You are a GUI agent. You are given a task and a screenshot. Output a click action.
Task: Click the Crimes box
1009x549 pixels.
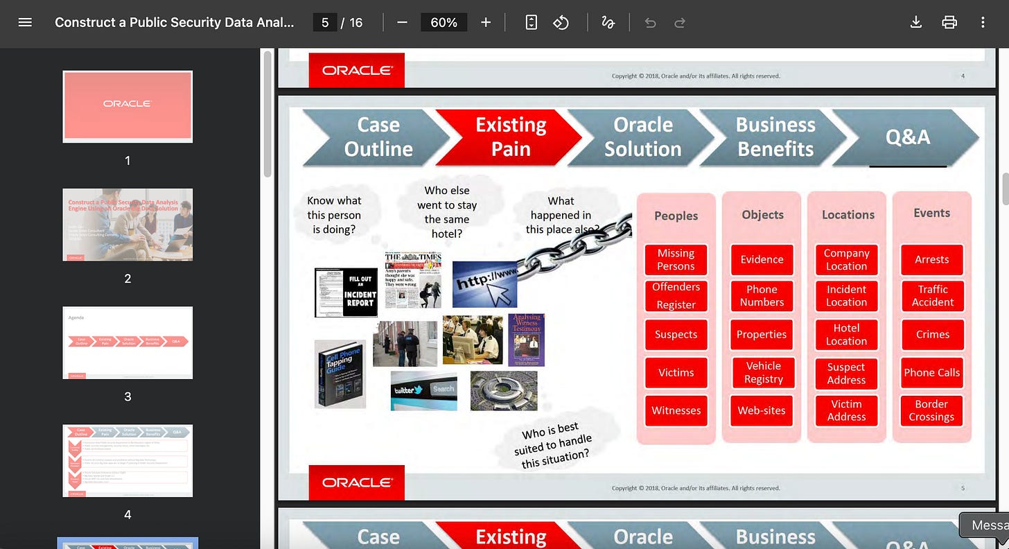[932, 334]
